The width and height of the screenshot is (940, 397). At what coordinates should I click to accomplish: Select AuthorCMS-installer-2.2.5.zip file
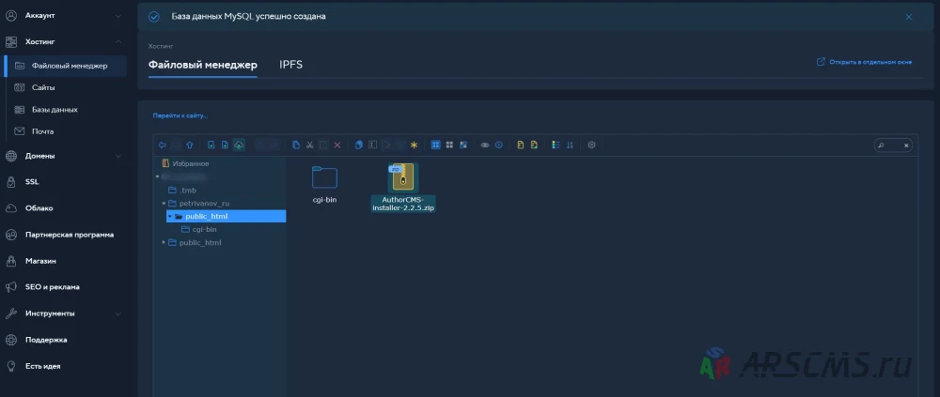[x=403, y=188]
